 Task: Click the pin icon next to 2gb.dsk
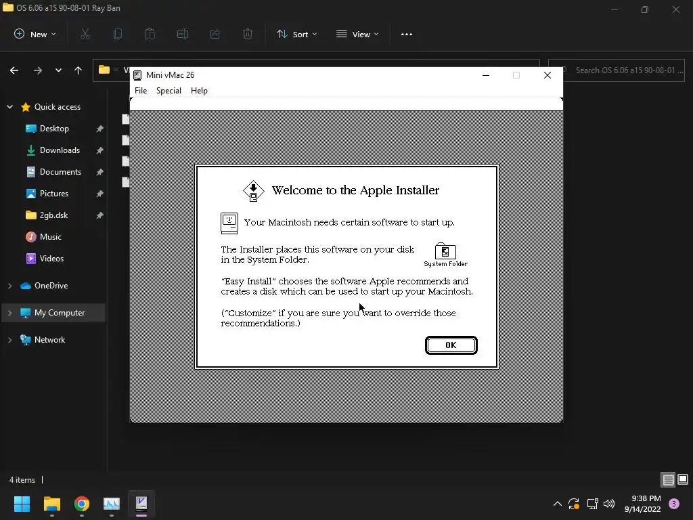[100, 215]
